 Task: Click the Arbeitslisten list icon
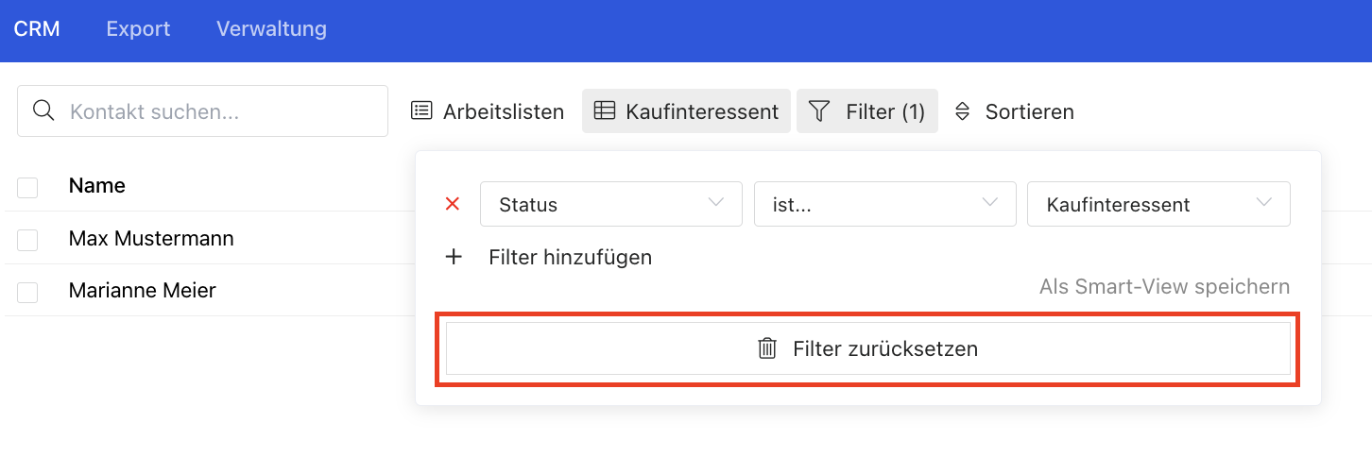coord(421,111)
